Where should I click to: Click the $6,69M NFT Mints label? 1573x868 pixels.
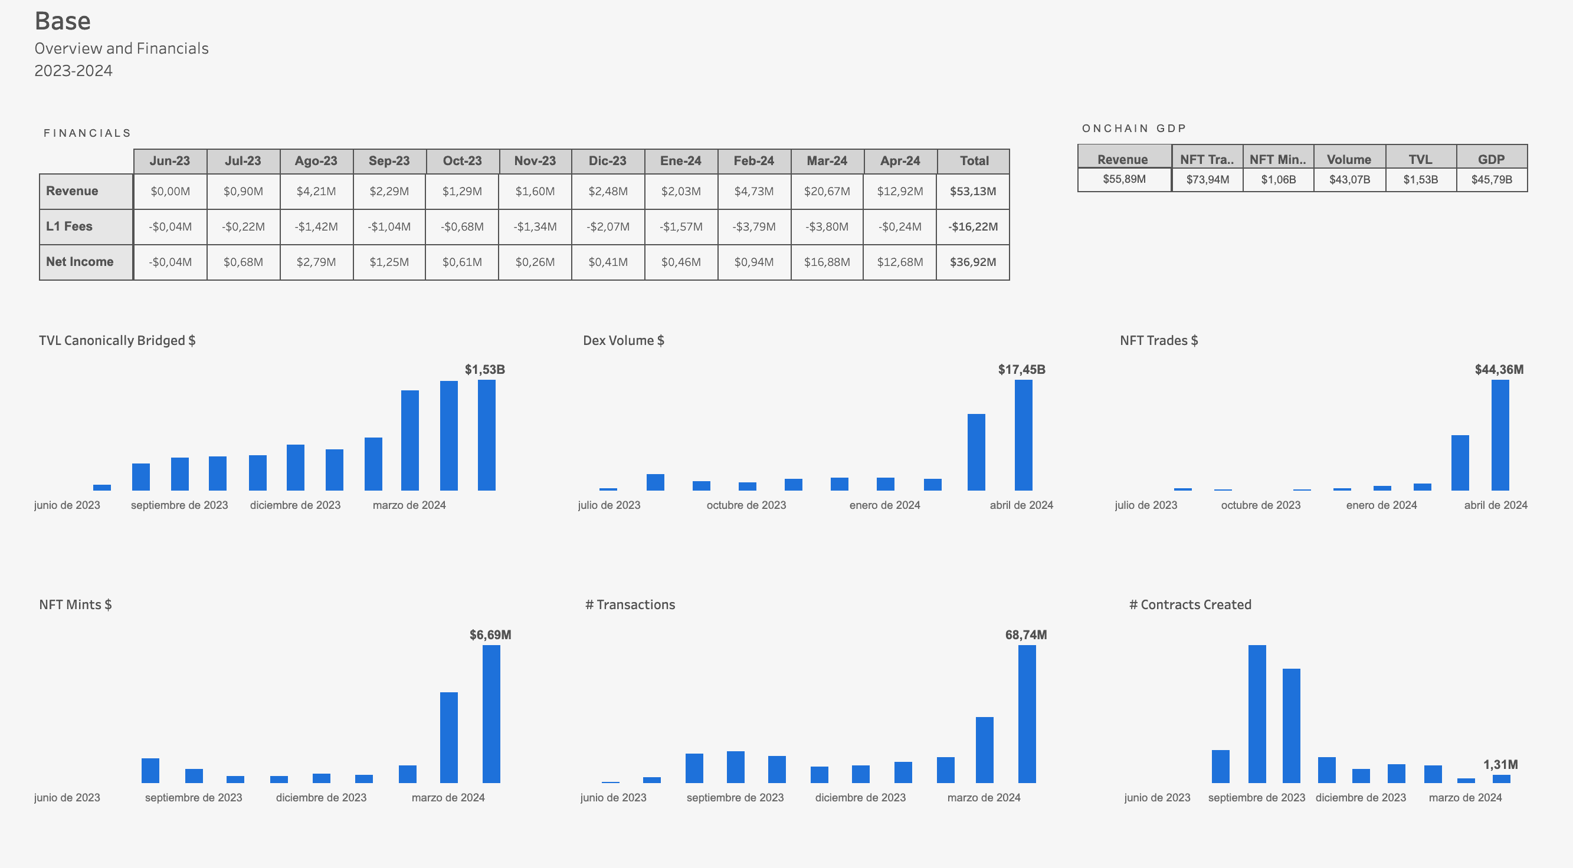click(490, 635)
